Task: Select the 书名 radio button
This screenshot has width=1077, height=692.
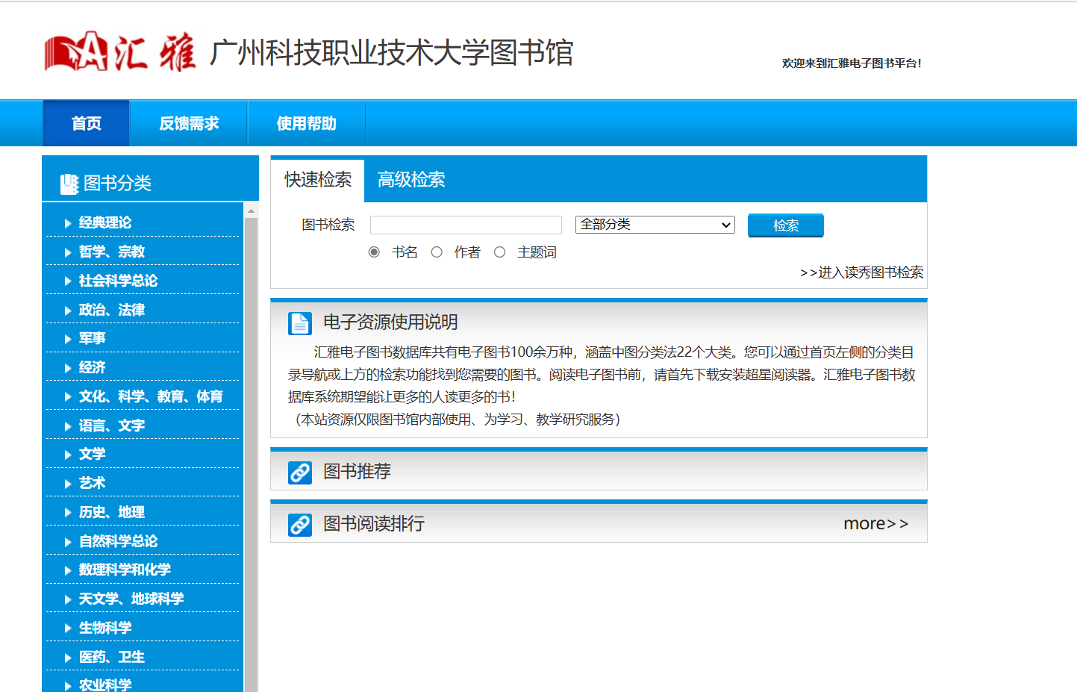Action: [374, 252]
